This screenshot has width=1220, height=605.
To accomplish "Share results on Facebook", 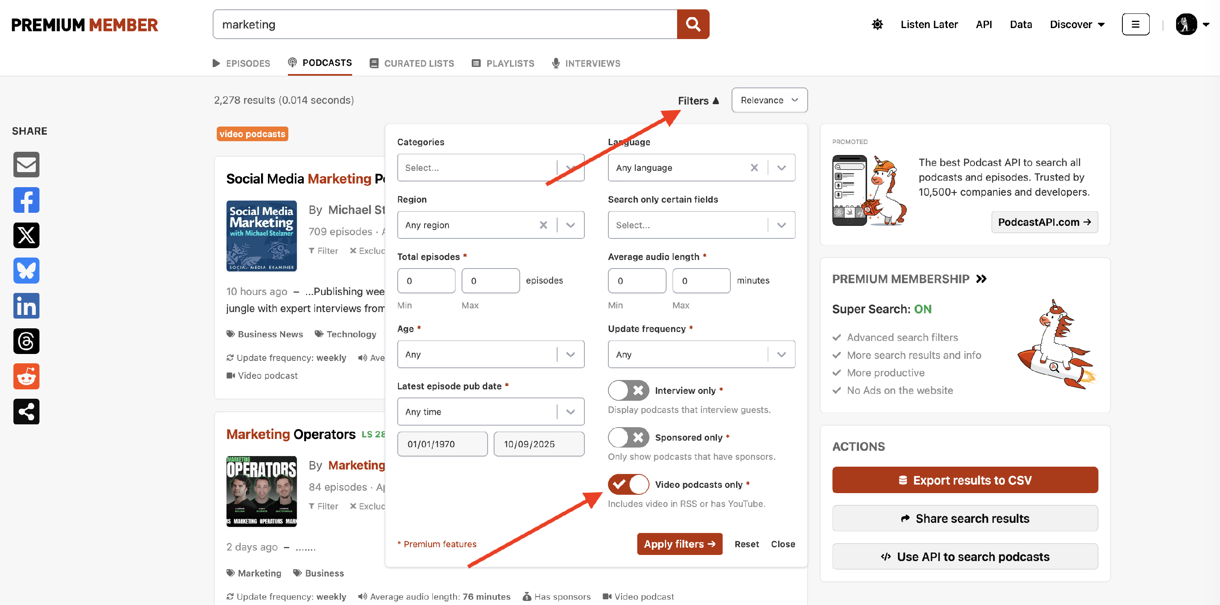I will (26, 200).
